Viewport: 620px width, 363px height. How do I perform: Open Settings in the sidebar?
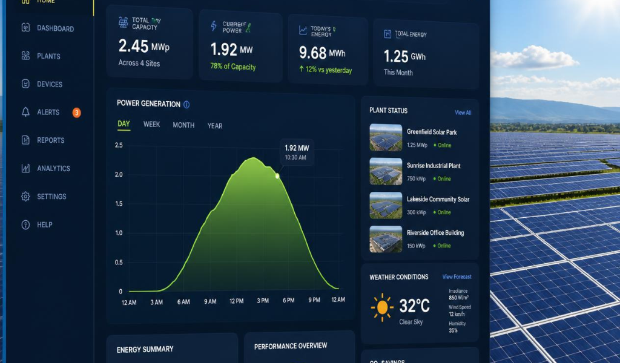[51, 196]
